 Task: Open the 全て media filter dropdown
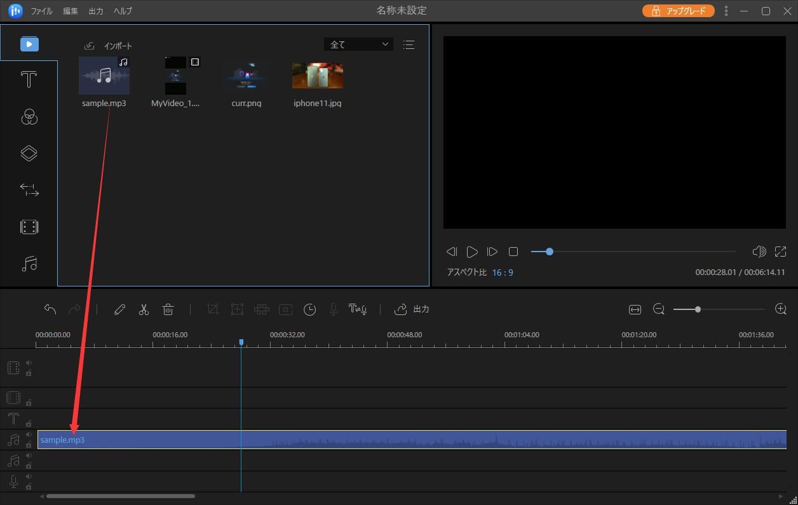(358, 44)
